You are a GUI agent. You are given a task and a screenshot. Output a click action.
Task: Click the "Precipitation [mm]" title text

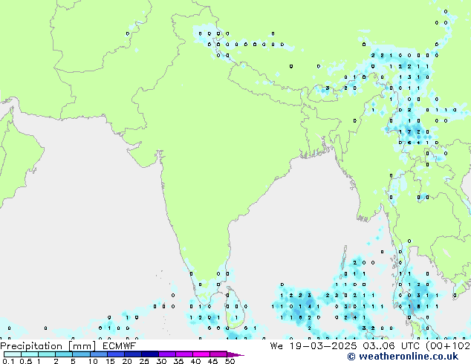(x=48, y=346)
